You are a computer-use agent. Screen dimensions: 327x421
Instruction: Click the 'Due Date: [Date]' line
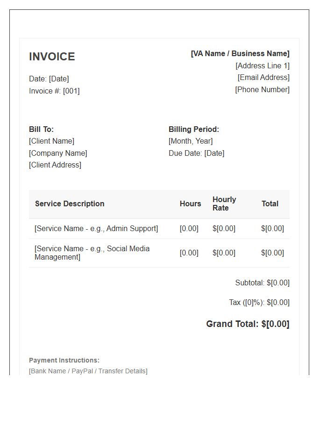click(x=197, y=153)
